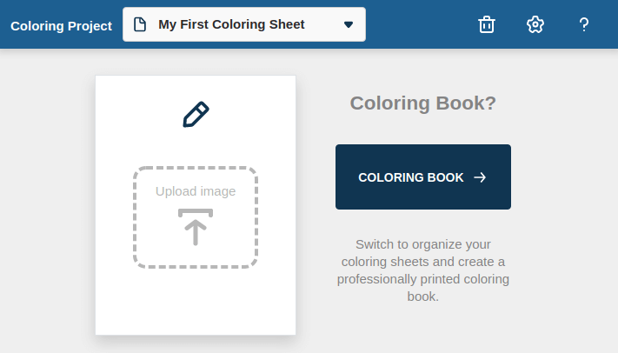The image size is (618, 353).
Task: Click the pencil edit icon on the sheet
Action: (196, 115)
